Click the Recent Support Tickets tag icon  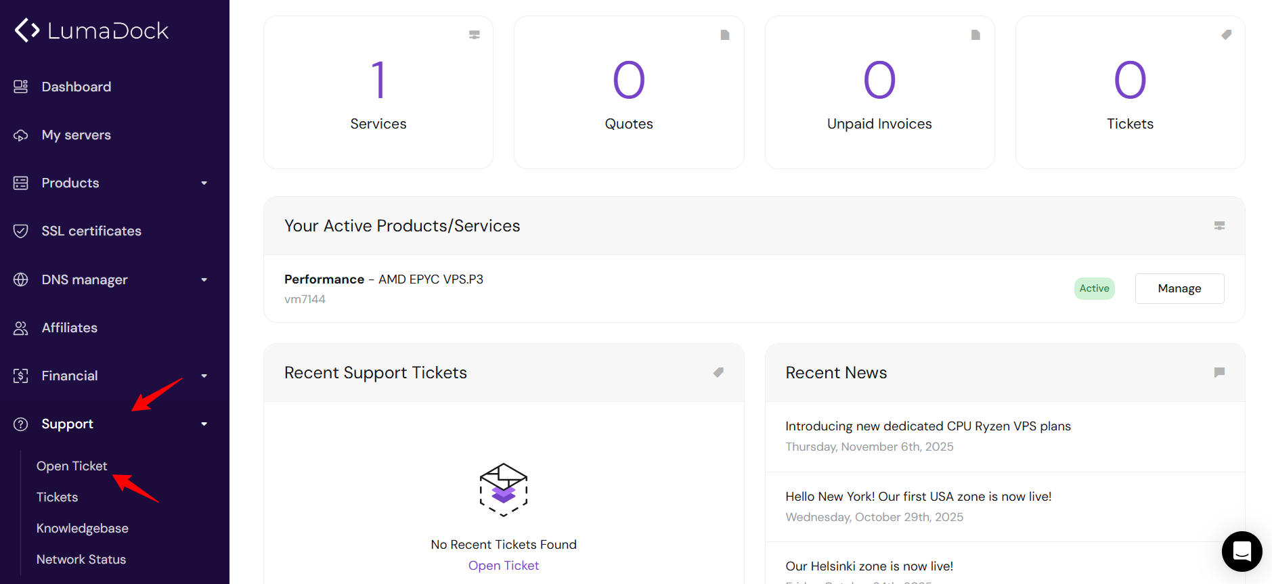pyautogui.click(x=718, y=372)
